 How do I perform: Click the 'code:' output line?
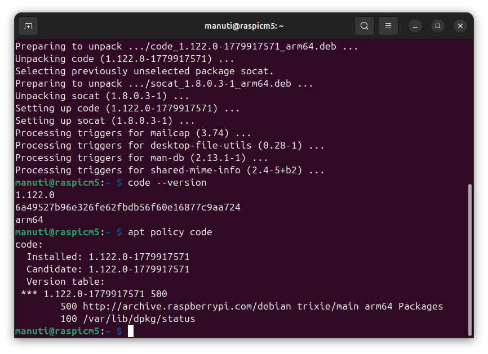click(29, 245)
